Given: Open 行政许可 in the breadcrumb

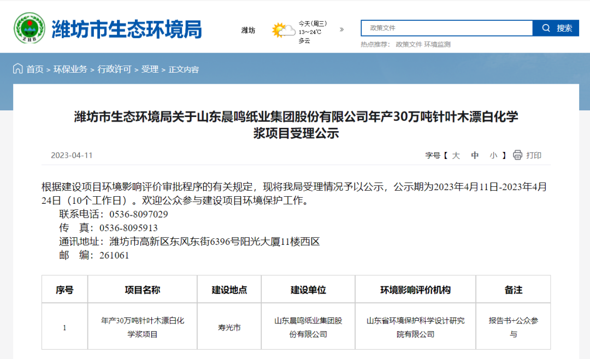Looking at the screenshot, I should pyautogui.click(x=114, y=69).
